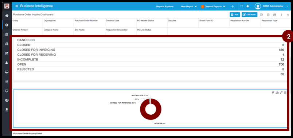293x138 pixels.
Task: Click the Smart Form ID filter field
Action: click(214, 23)
